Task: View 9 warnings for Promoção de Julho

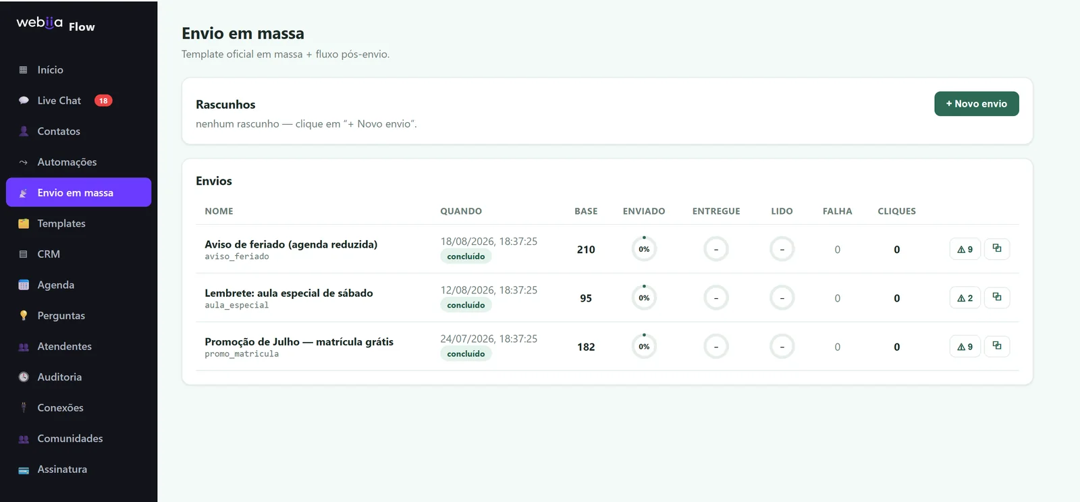Action: (x=965, y=346)
